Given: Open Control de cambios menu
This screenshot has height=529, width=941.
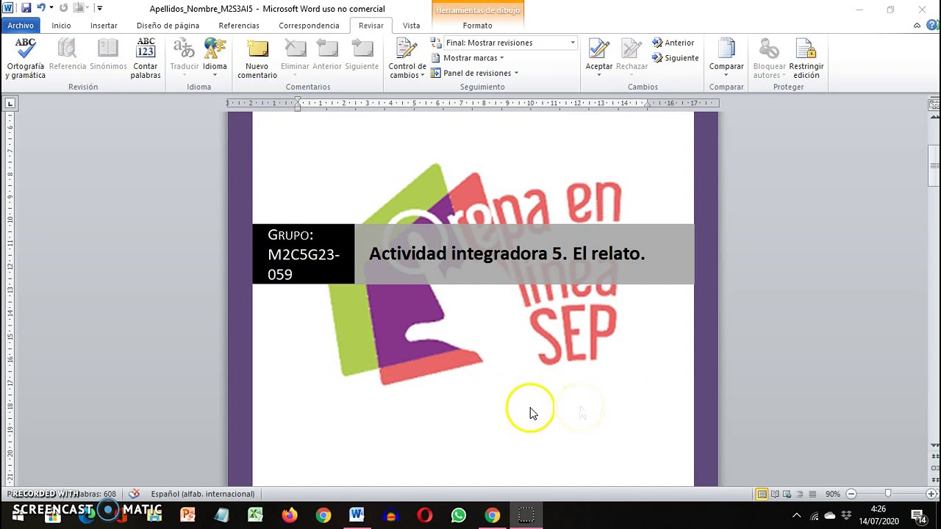Looking at the screenshot, I should [x=407, y=59].
